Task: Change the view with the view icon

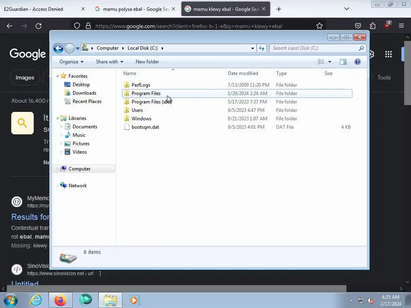Action: tap(321, 62)
